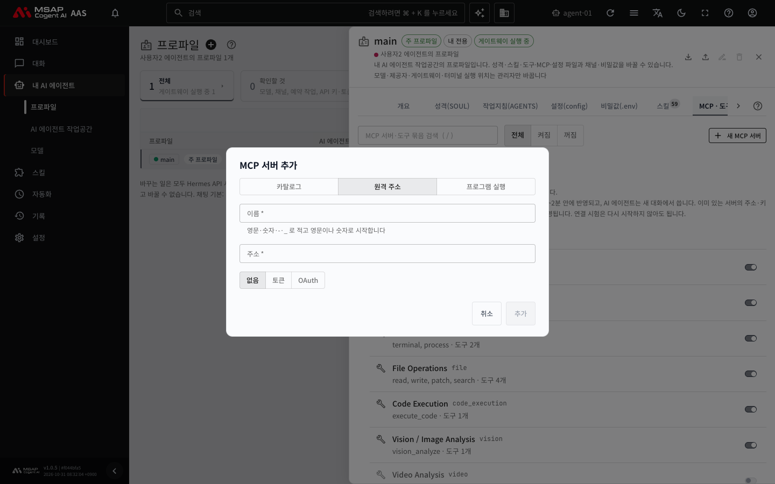Open 스킬 in the sidebar
Screen dimensions: 775x484
65,173
